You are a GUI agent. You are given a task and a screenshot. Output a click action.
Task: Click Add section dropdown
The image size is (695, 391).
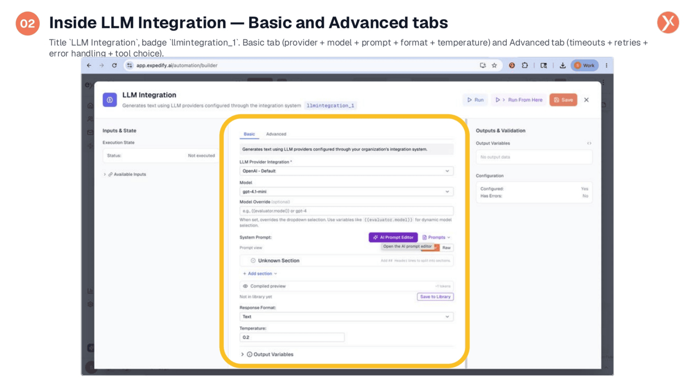point(260,274)
